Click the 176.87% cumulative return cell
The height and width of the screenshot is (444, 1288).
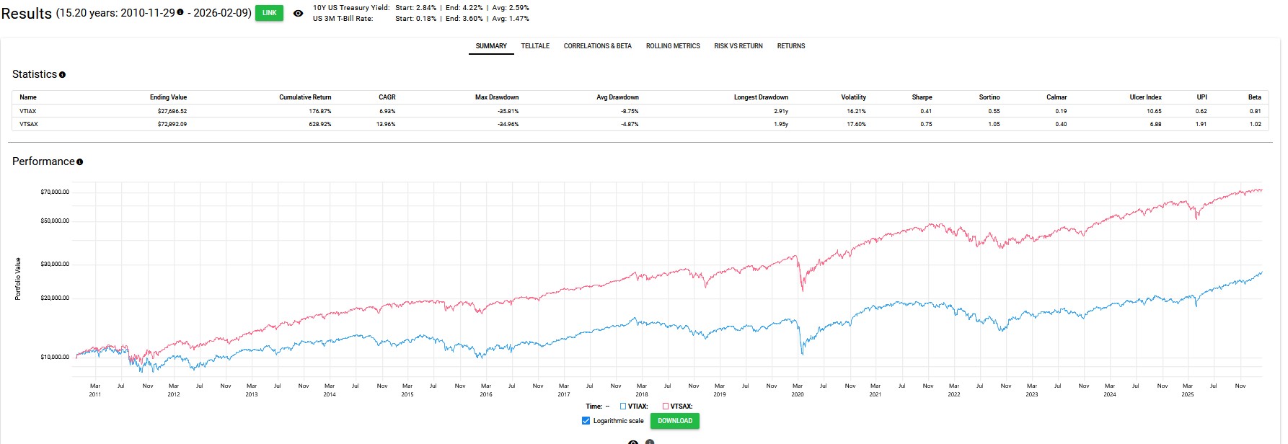click(320, 112)
